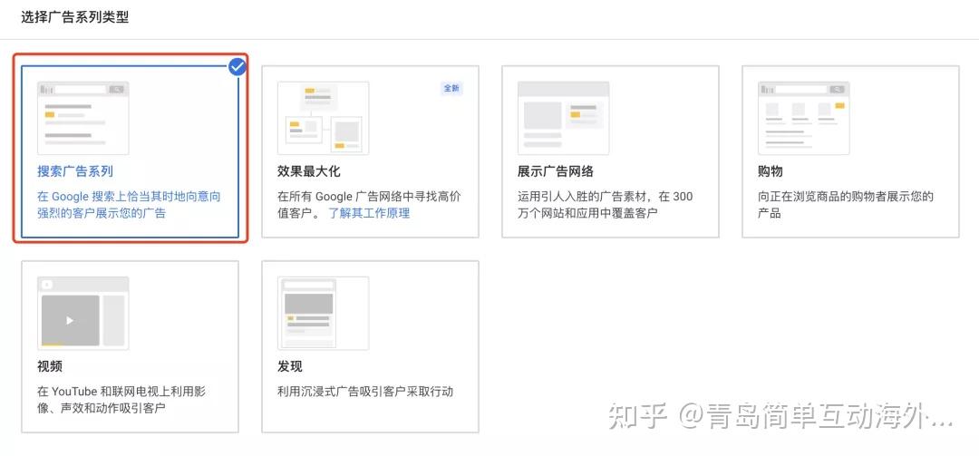Click the 效果最大化 illustration icon
The image size is (979, 456).
(x=323, y=118)
